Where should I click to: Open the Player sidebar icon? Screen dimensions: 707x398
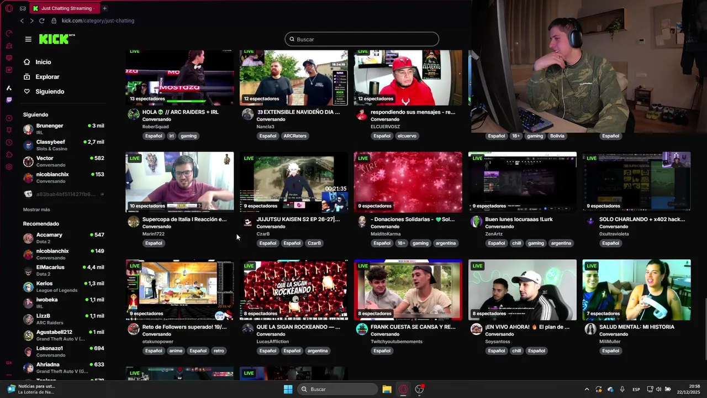pyautogui.click(x=9, y=118)
